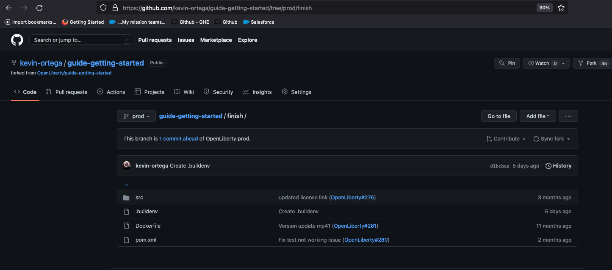Reload the page with the refresh icon
This screenshot has height=270, width=612.
39,8
